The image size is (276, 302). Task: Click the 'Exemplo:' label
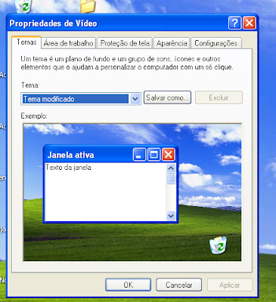tap(34, 116)
